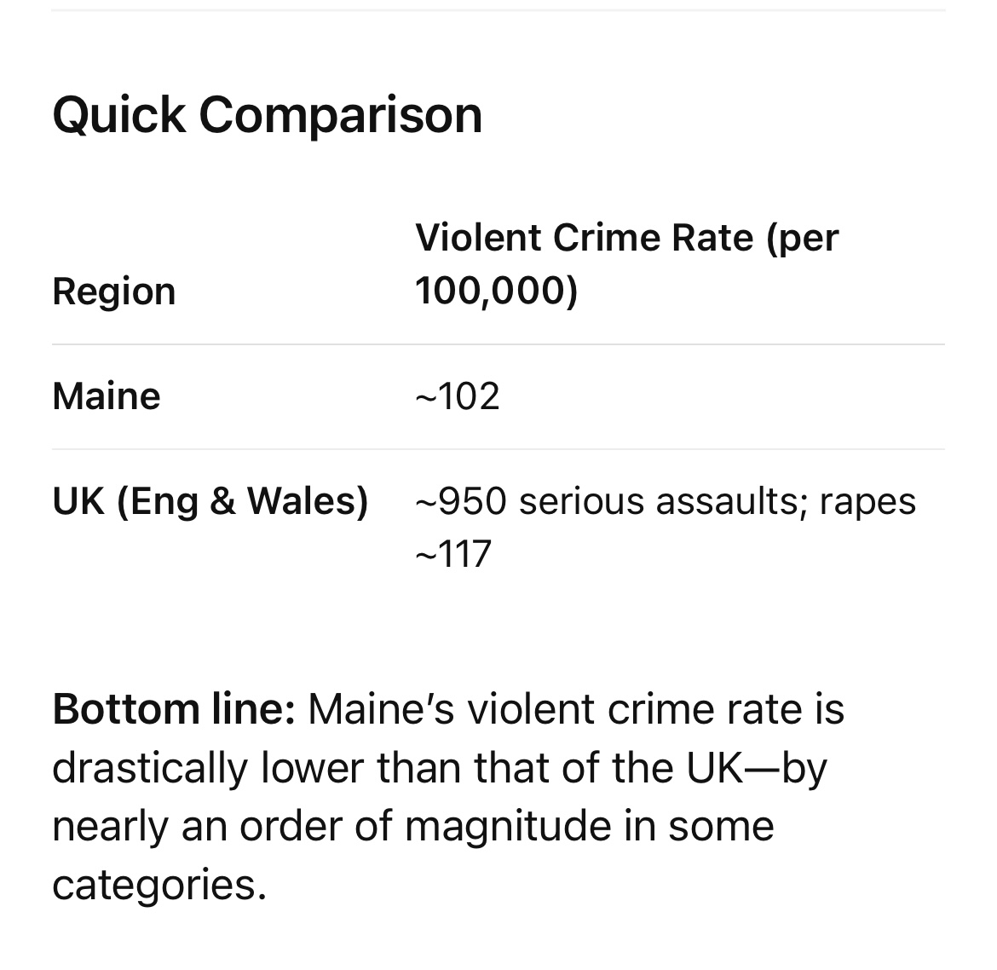Click the bold Bottom line: label

click(x=174, y=709)
